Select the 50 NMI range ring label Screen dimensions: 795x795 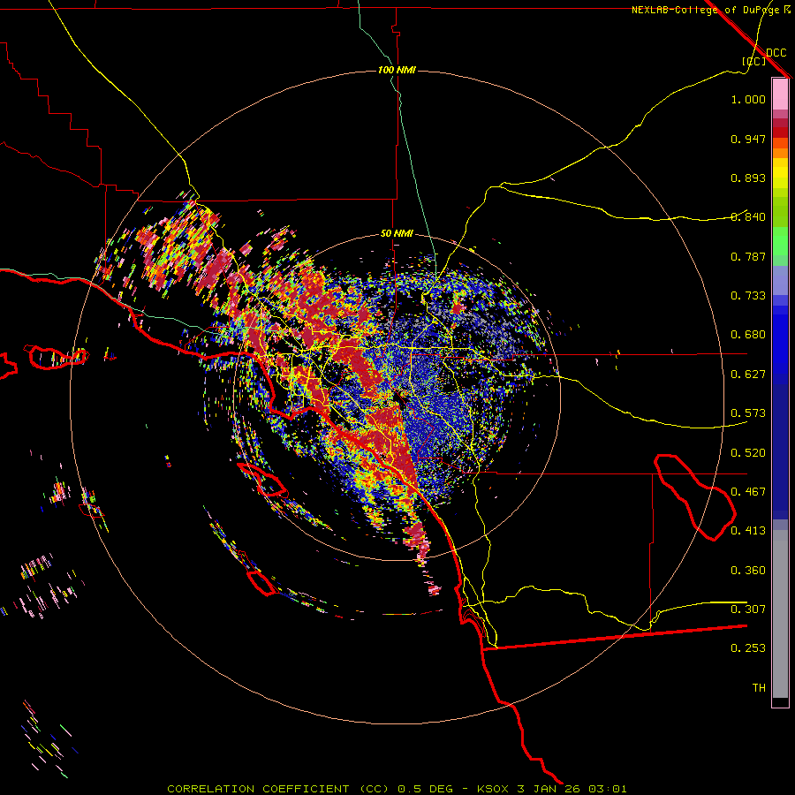pyautogui.click(x=397, y=233)
